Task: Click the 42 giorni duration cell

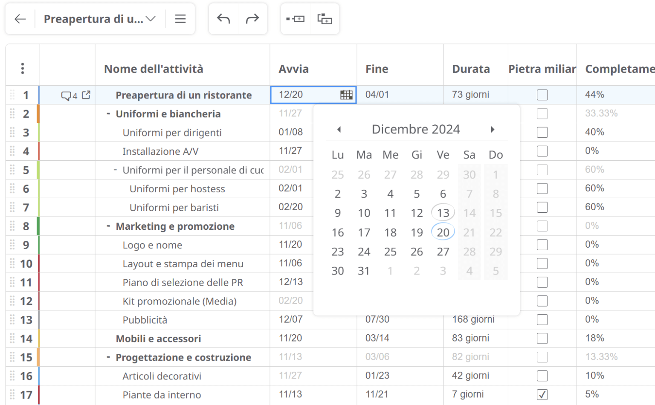Action: click(475, 376)
